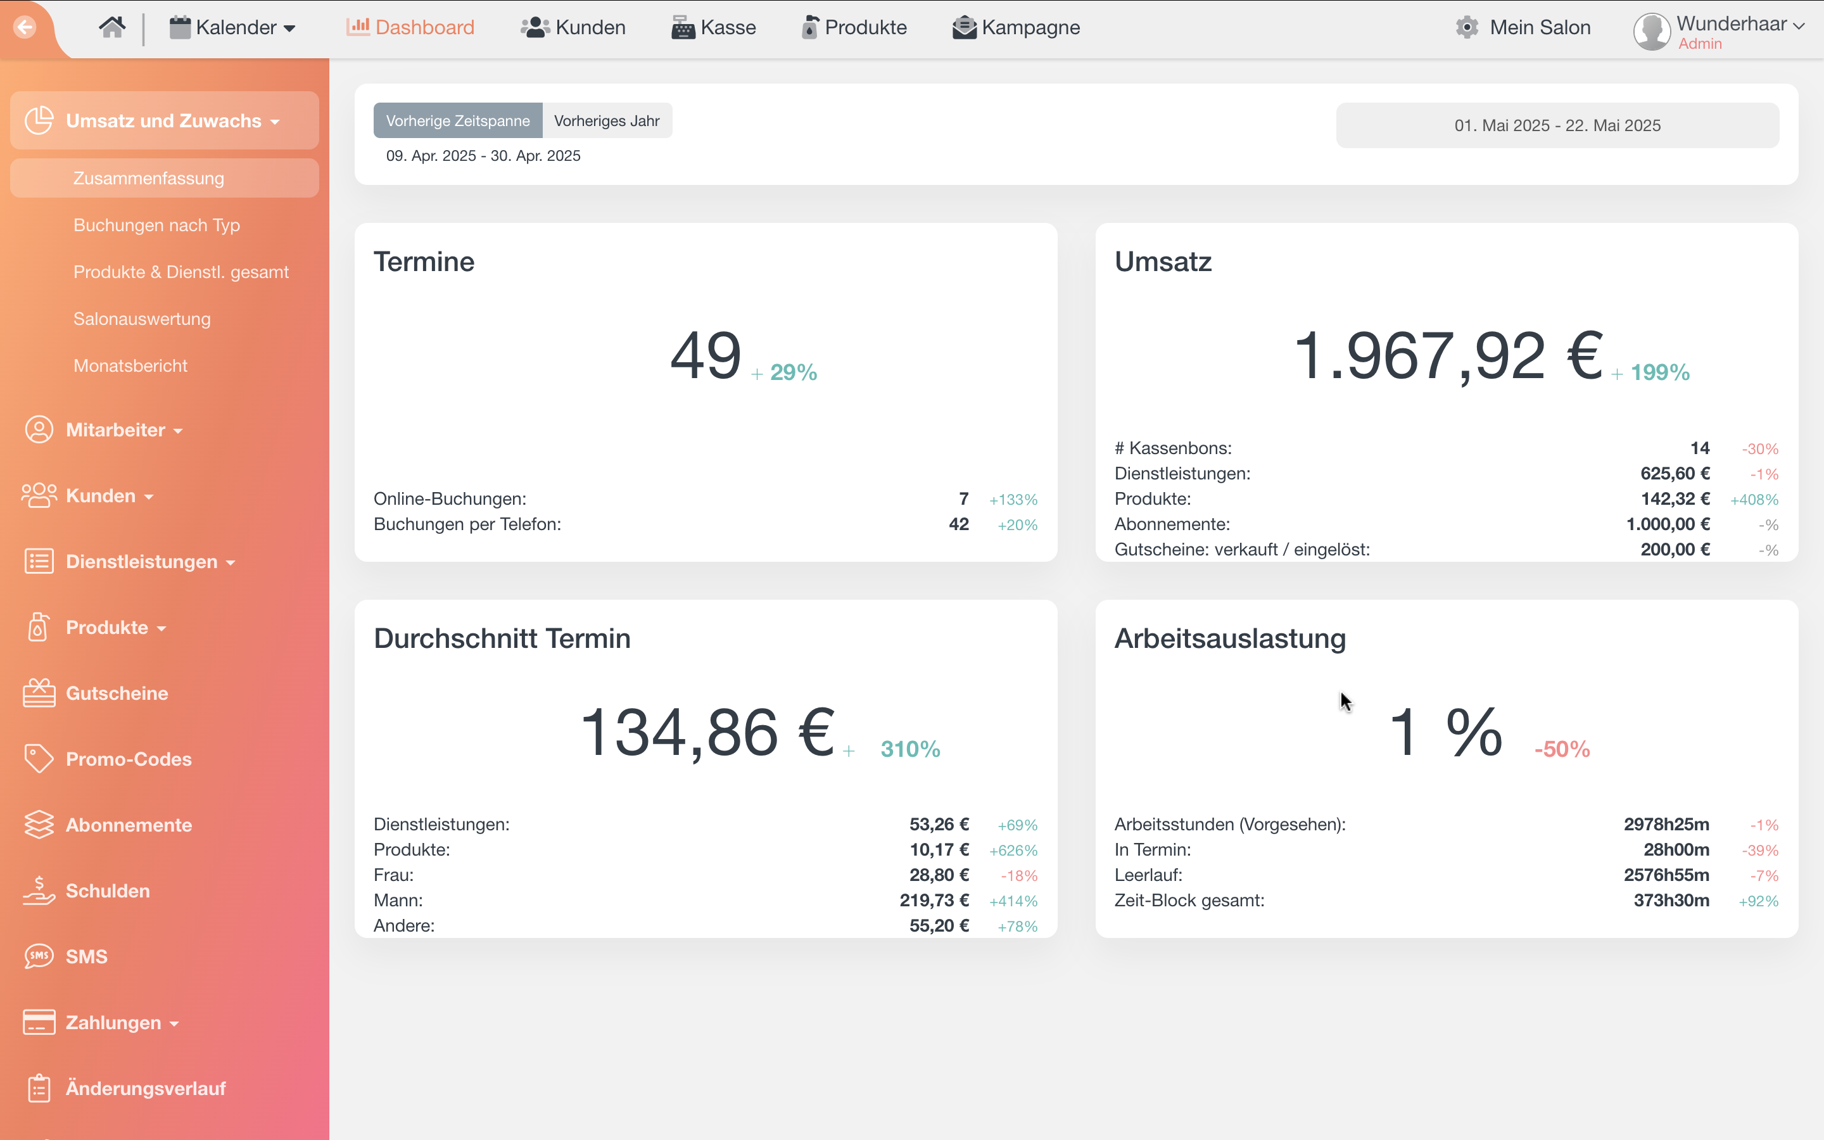Click the back arrow circle icon
The image size is (1824, 1140).
click(25, 28)
